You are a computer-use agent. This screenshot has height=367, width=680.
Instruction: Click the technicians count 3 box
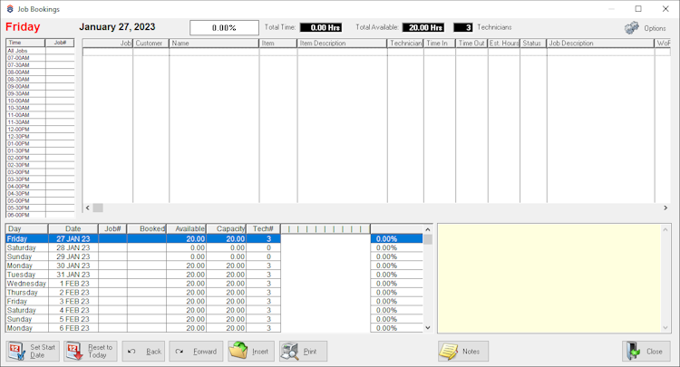click(462, 28)
